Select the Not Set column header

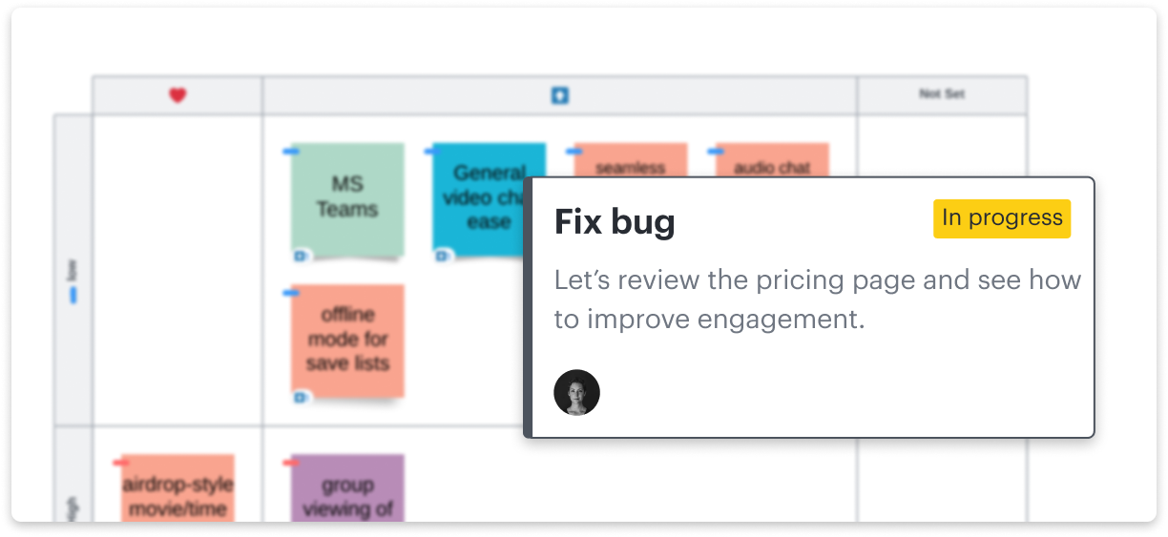[942, 94]
